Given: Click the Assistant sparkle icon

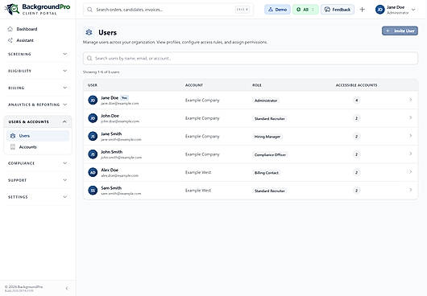Looking at the screenshot, I should point(10,40).
